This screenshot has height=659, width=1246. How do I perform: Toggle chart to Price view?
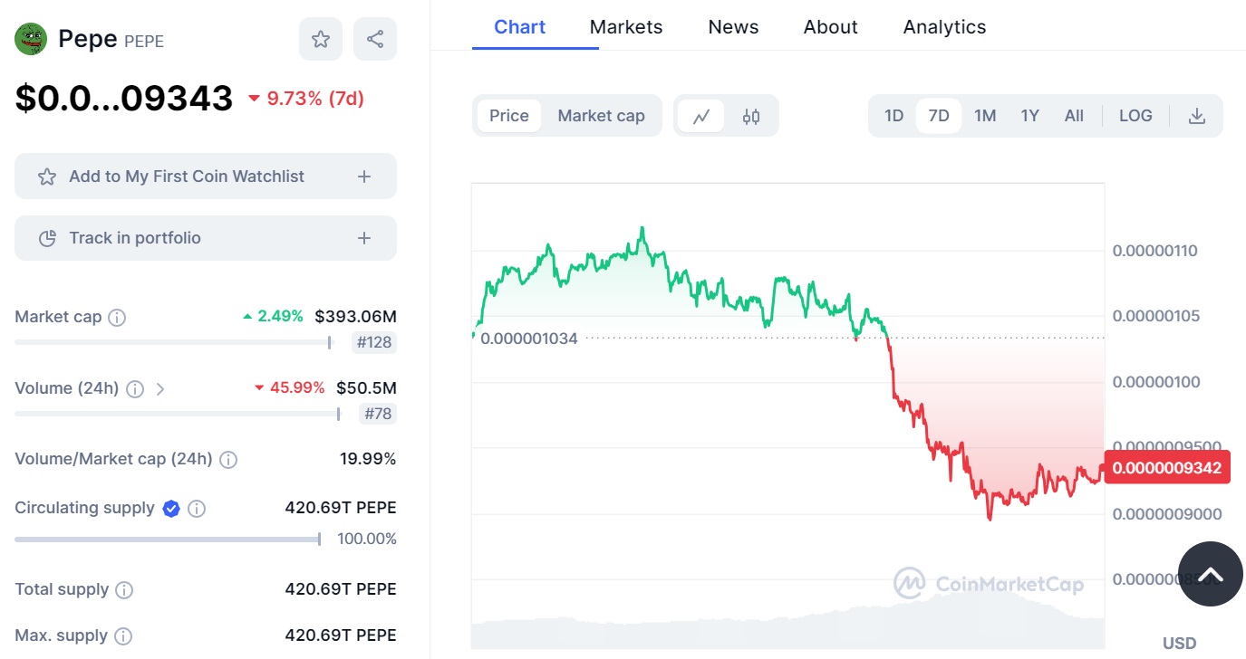(x=508, y=116)
